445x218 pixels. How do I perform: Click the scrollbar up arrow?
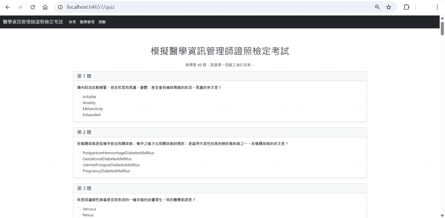tap(442, 18)
